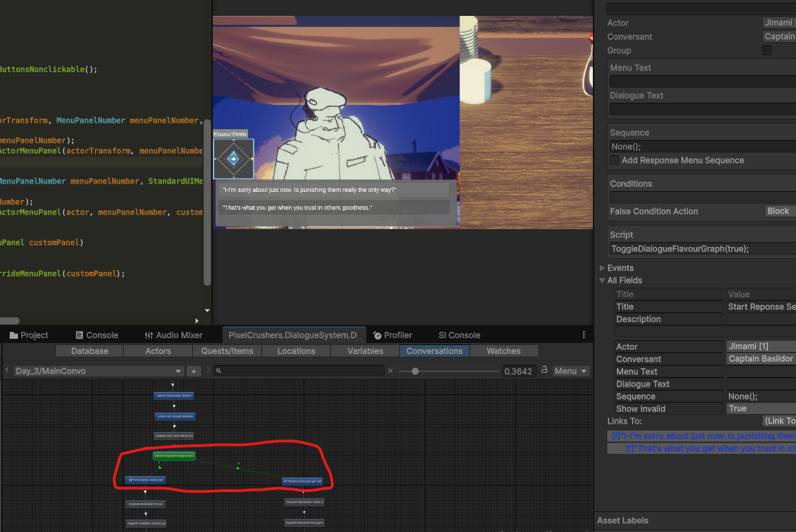Open the dock panel kebab menu
The width and height of the screenshot is (796, 532).
tap(584, 335)
